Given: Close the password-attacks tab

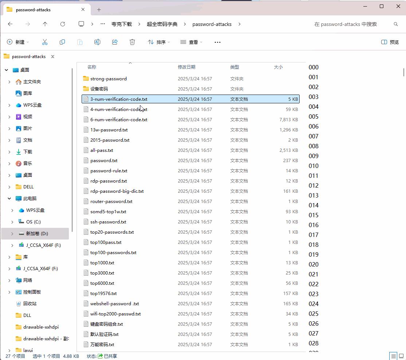Looking at the screenshot, I should (83, 9).
